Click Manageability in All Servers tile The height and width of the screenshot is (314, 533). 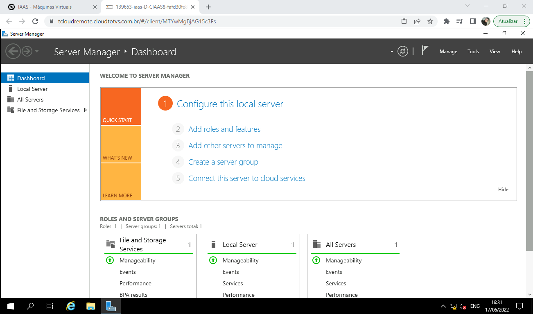(344, 260)
